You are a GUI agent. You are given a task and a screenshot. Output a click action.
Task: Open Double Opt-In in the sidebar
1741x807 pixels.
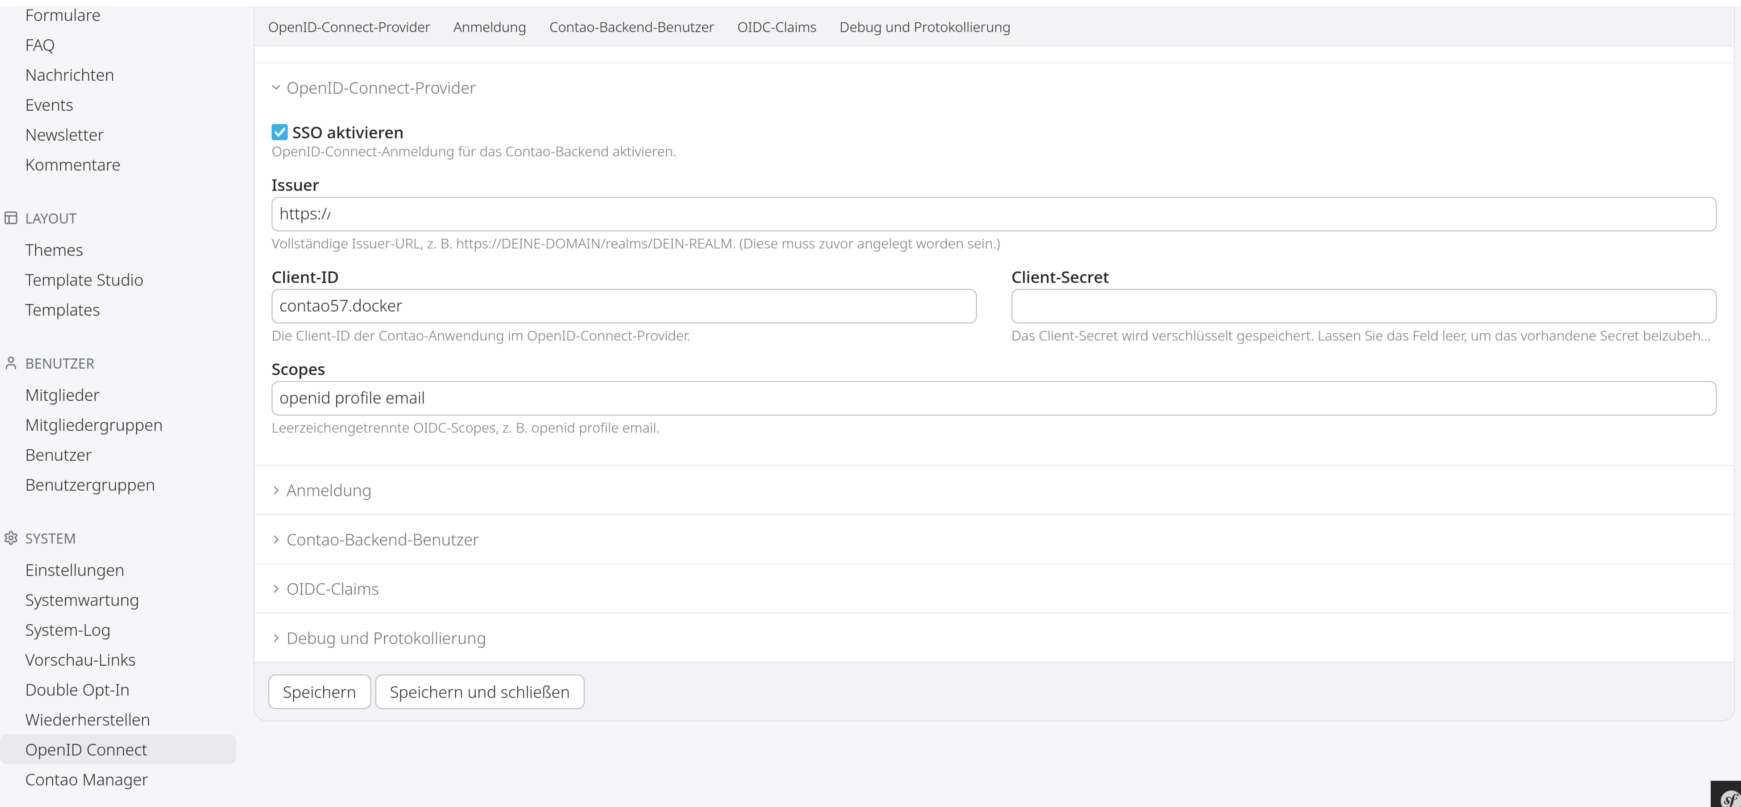tap(77, 690)
